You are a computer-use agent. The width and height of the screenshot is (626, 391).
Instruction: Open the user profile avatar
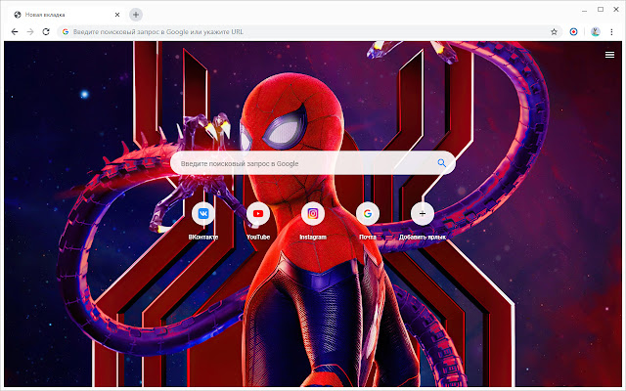click(x=596, y=32)
